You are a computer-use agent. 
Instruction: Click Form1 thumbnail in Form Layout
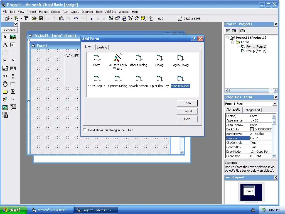click(249, 191)
